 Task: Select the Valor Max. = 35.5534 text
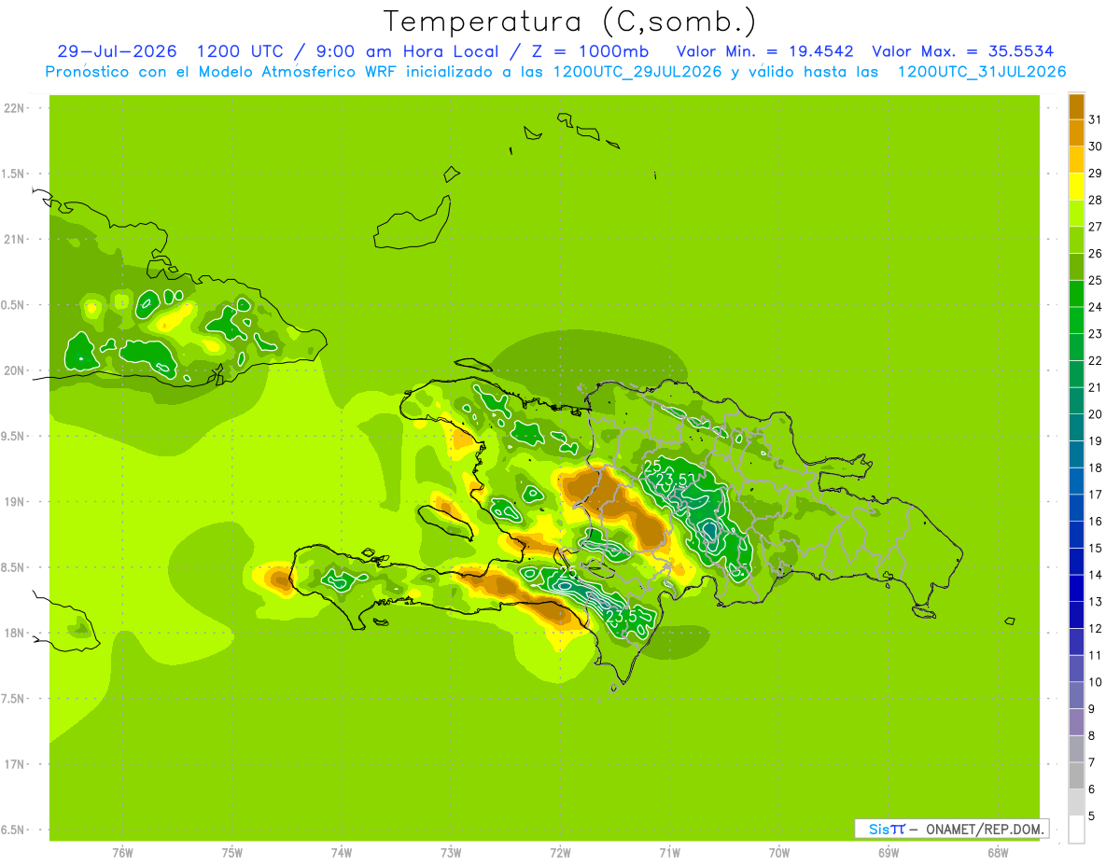point(963,51)
